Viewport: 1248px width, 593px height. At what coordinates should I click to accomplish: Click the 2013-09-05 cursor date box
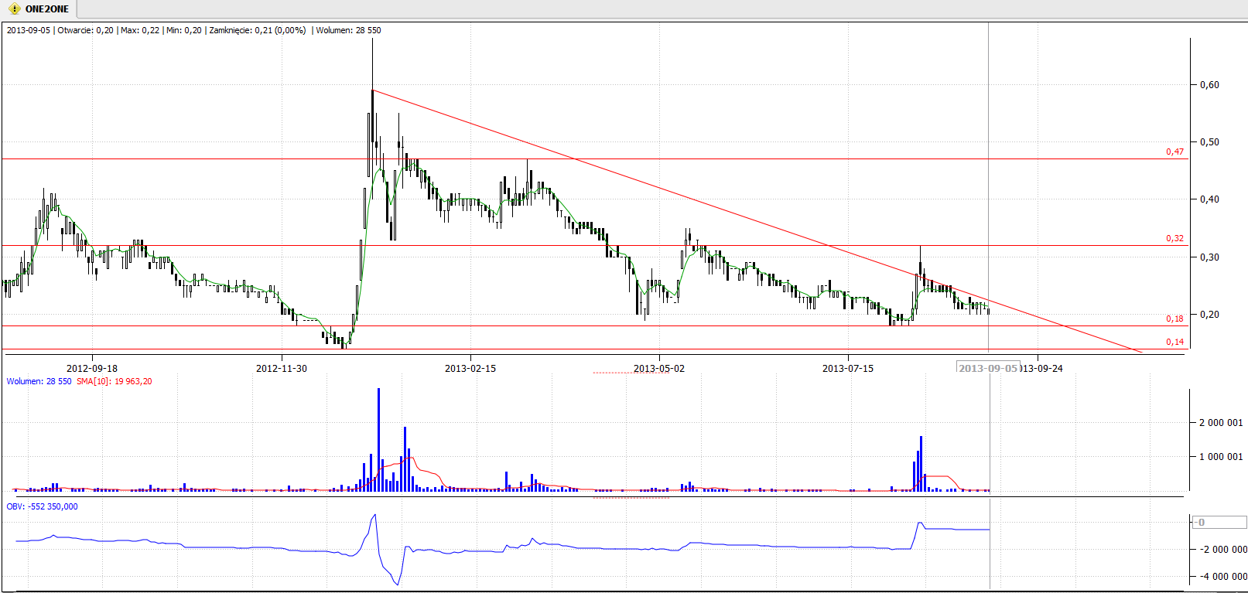point(988,368)
